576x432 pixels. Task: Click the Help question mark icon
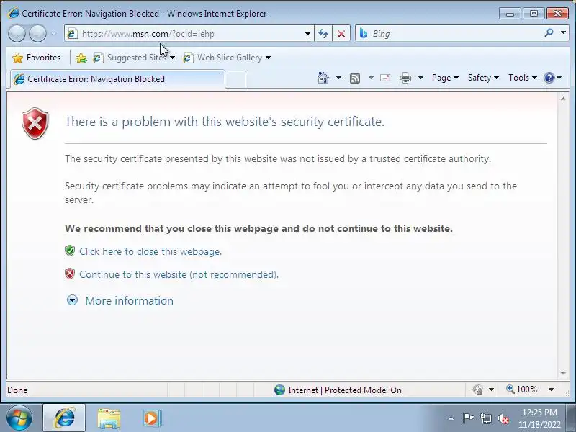click(549, 78)
